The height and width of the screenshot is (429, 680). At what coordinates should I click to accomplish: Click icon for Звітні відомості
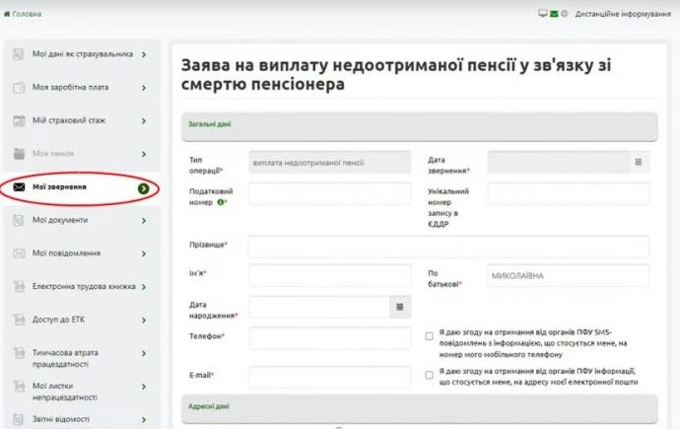click(x=18, y=419)
